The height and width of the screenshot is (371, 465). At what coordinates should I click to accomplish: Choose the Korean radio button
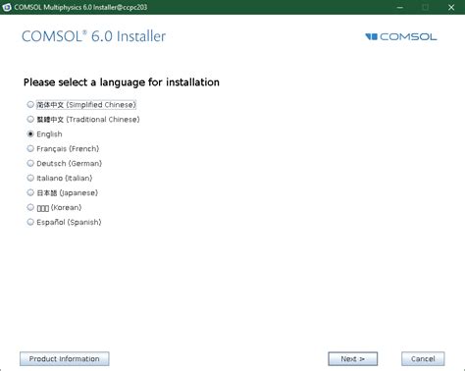pyautogui.click(x=30, y=207)
